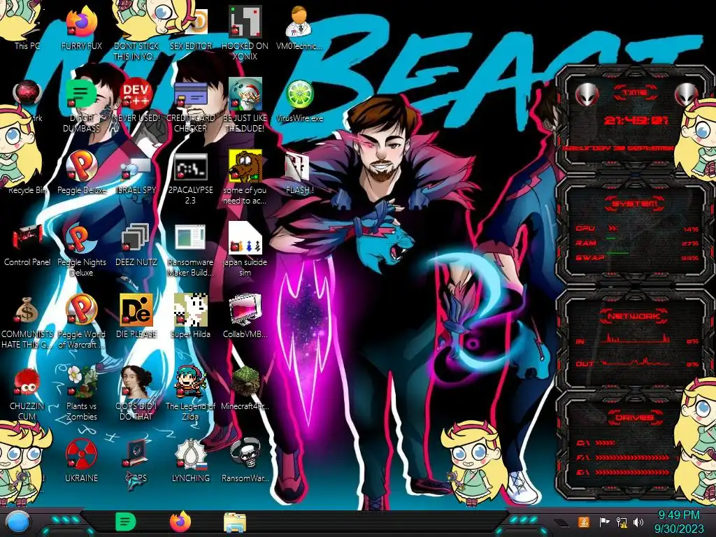Select the DEEZ NUTZ stacked windows icon
Image resolution: width=716 pixels, height=537 pixels.
[136, 245]
